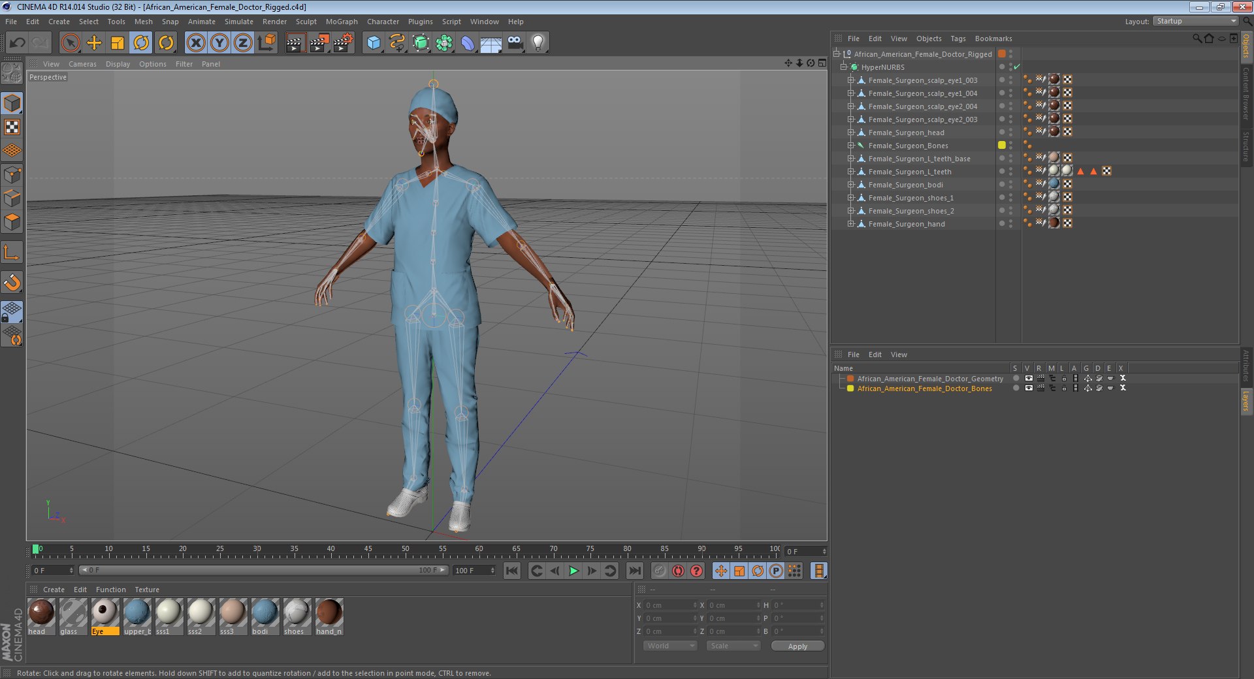The image size is (1254, 679).
Task: Open Edit Render Settings
Action: click(x=344, y=43)
